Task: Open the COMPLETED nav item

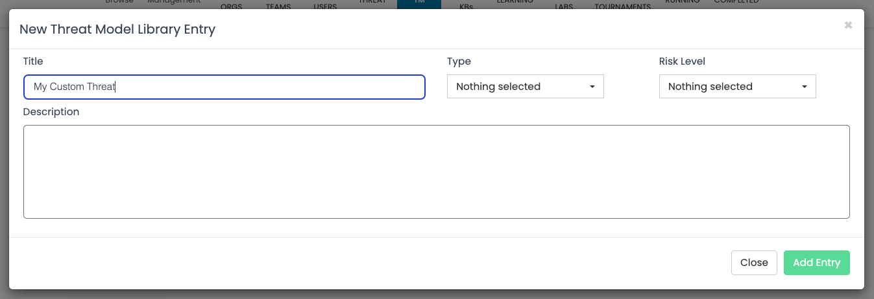Action: [x=736, y=3]
